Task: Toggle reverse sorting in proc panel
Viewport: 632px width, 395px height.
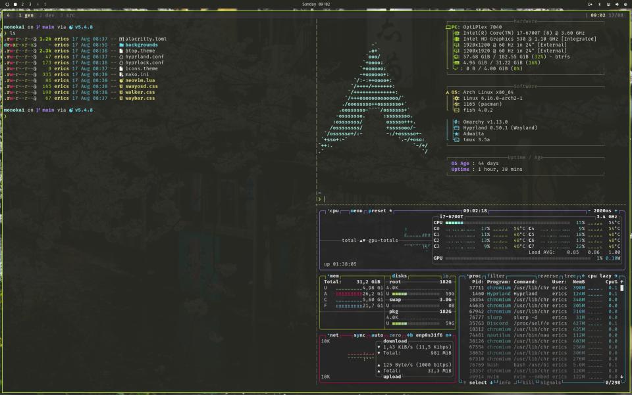Action: click(548, 276)
